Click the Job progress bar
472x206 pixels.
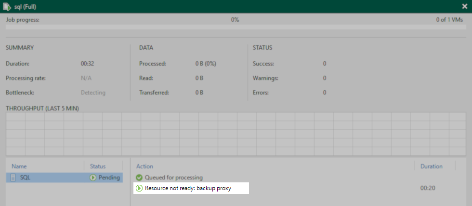pyautogui.click(x=236, y=27)
